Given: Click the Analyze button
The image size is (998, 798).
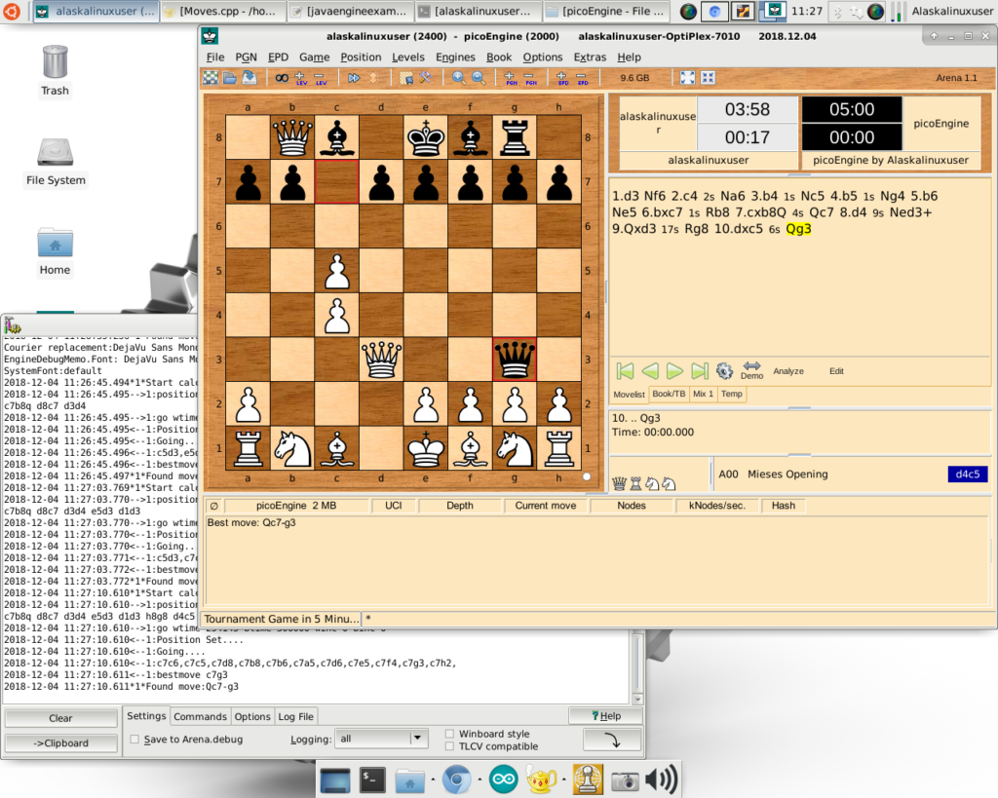Looking at the screenshot, I should pyautogui.click(x=788, y=371).
